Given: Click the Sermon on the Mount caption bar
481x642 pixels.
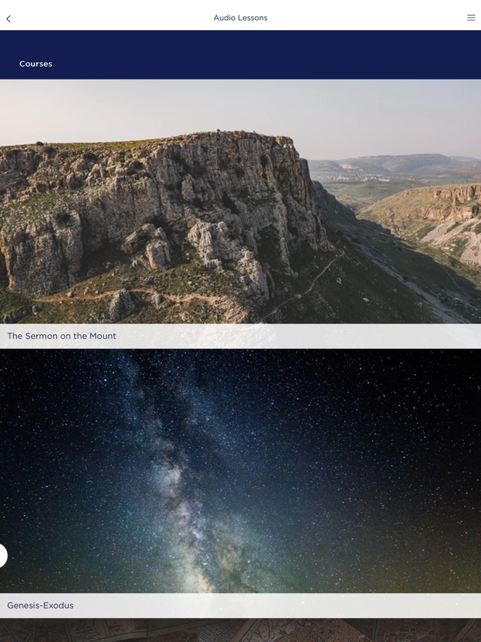Looking at the screenshot, I should (240, 336).
